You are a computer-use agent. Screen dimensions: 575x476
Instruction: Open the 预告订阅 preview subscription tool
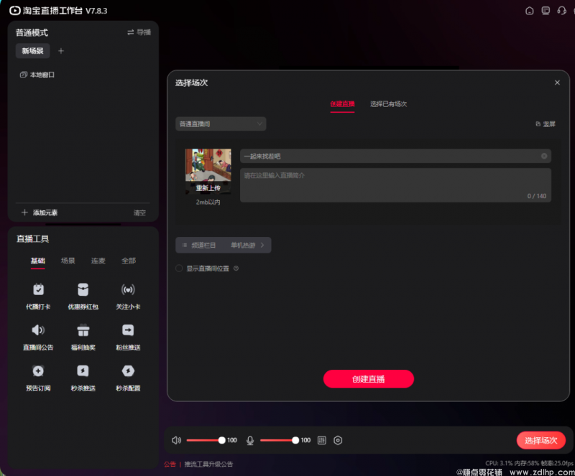(38, 371)
